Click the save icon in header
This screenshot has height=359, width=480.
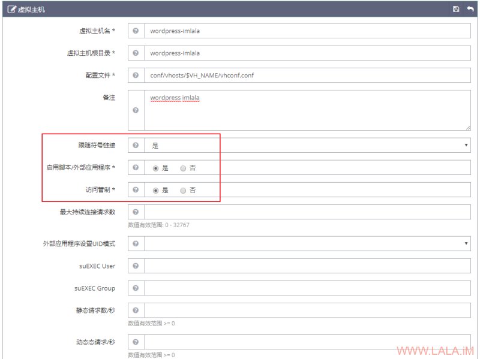point(456,9)
